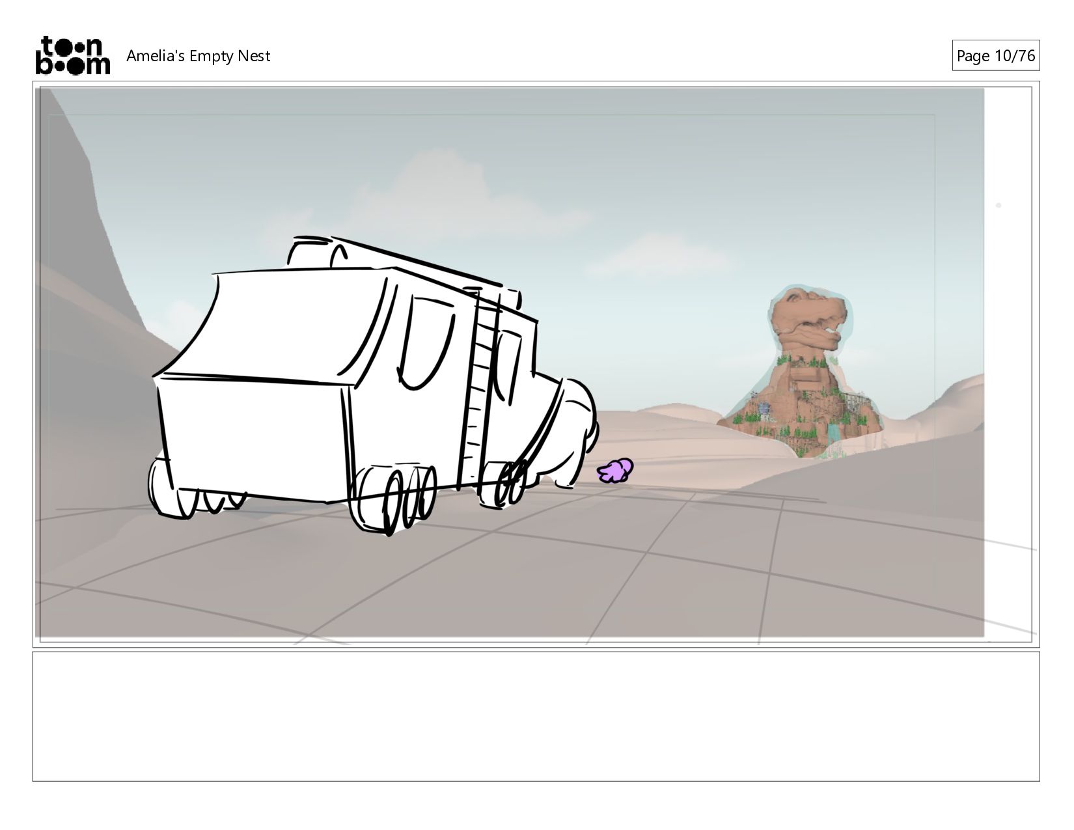The height and width of the screenshot is (830, 1074).
Task: Click the purple character beside the truck
Action: pyautogui.click(x=615, y=471)
